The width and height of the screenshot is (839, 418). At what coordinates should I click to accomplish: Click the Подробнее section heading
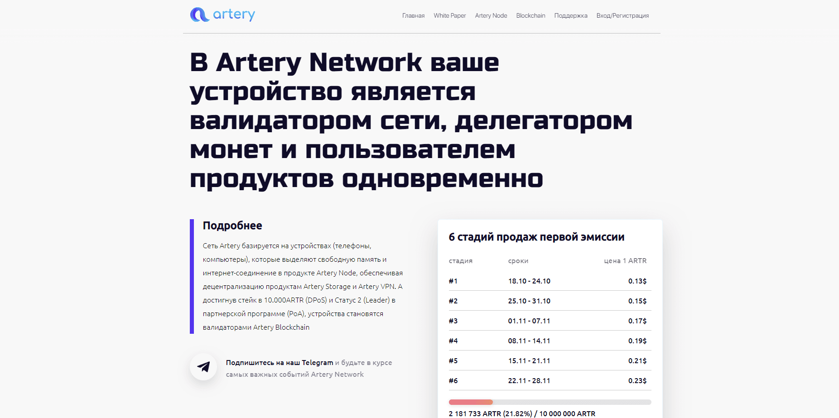pyautogui.click(x=232, y=225)
